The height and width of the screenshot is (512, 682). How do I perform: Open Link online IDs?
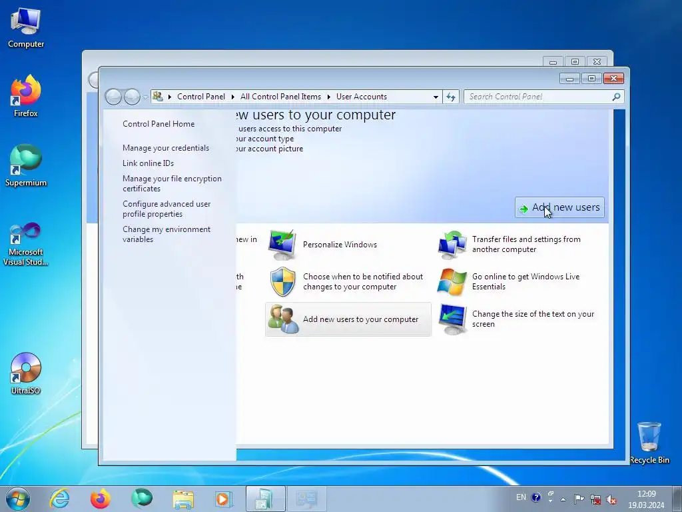click(x=148, y=163)
